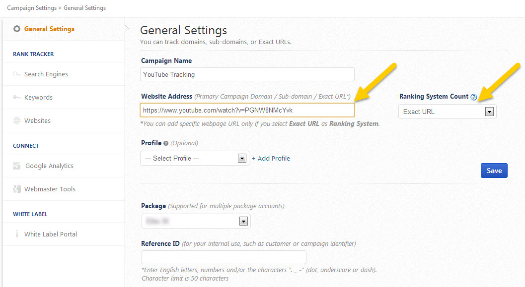Click the Profile help question mark icon

tap(166, 143)
